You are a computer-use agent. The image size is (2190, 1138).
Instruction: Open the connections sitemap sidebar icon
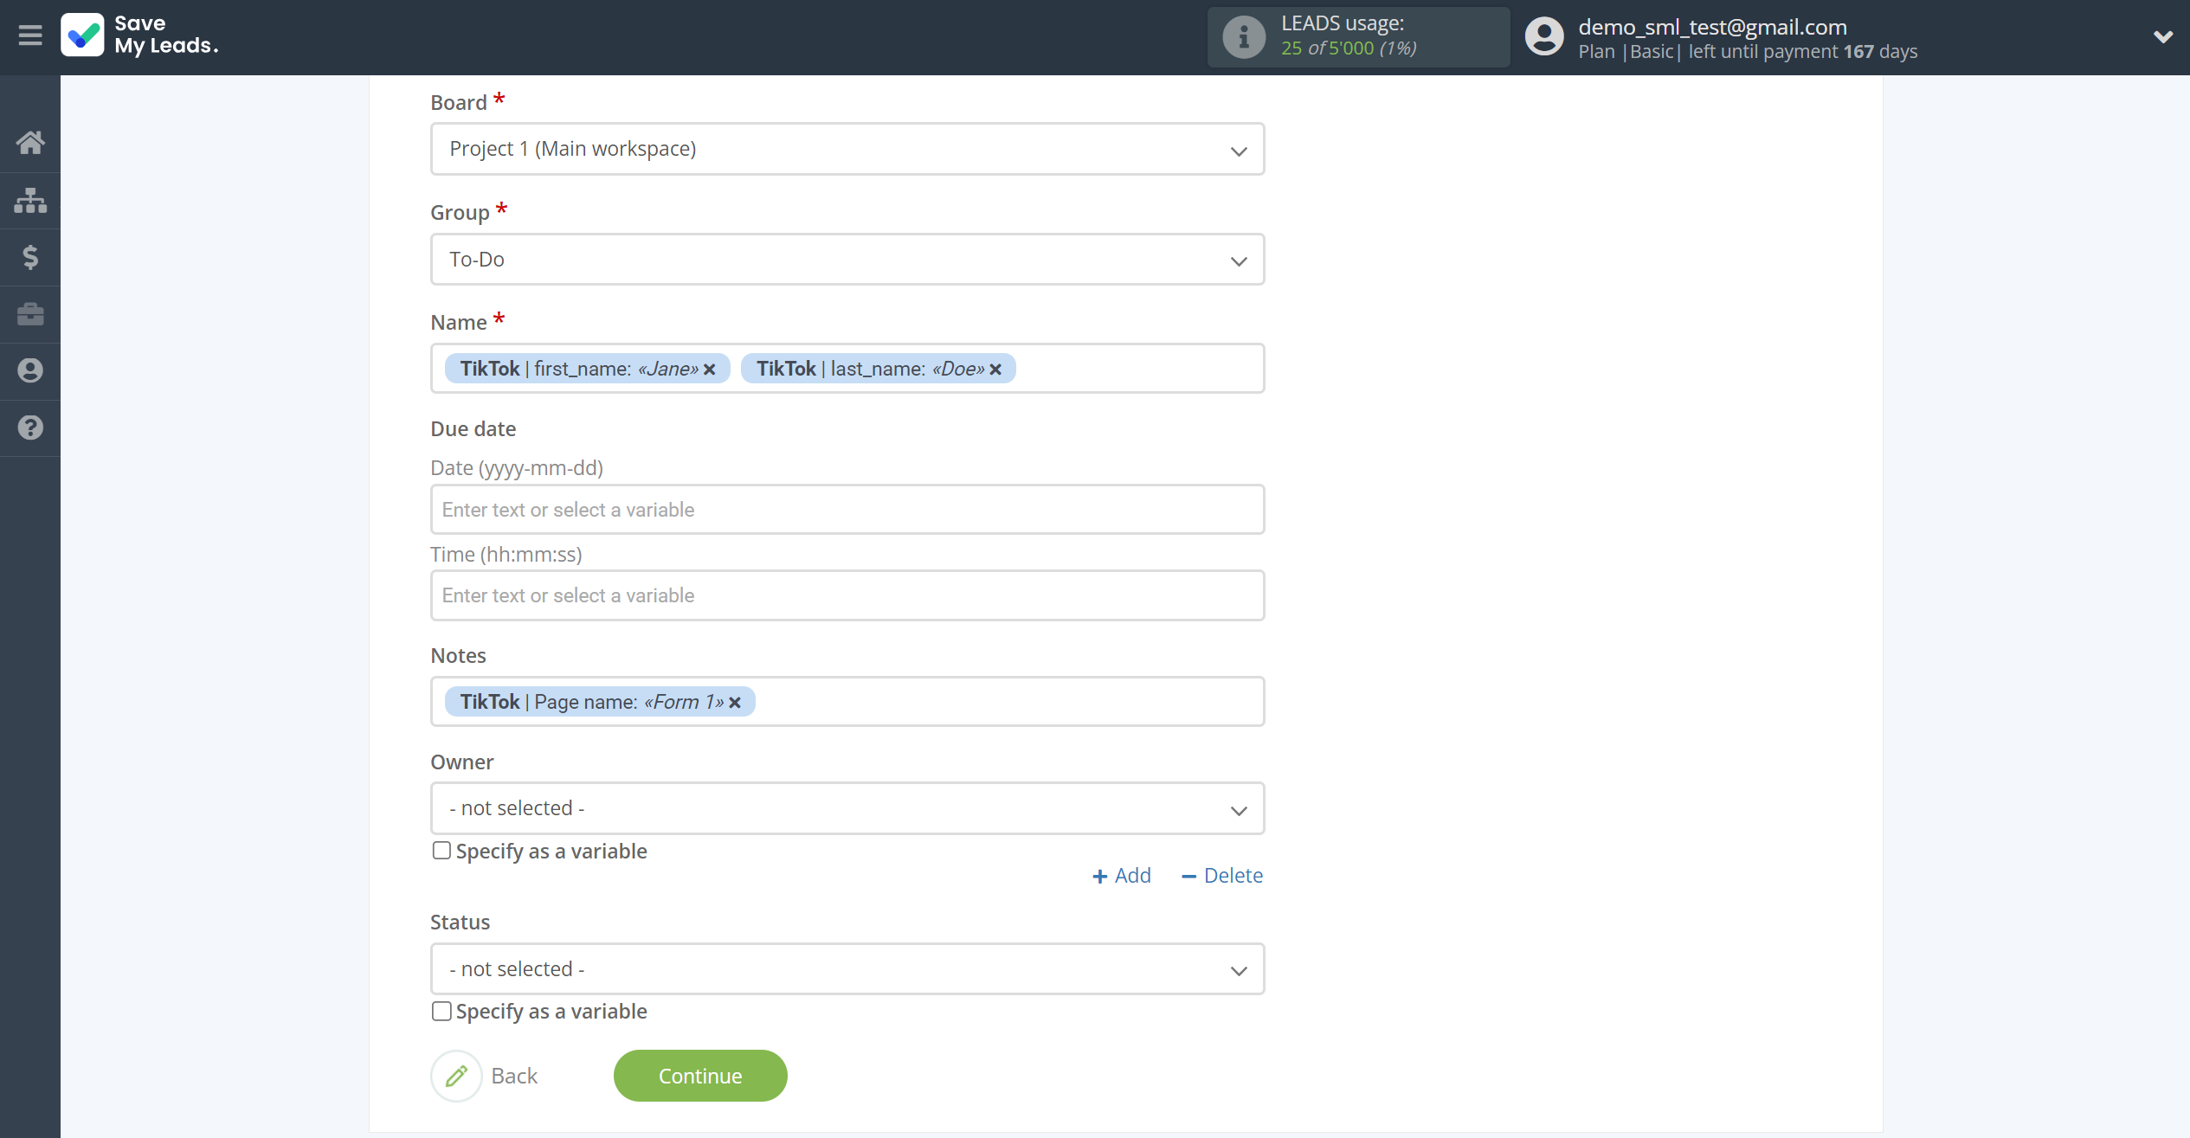pyautogui.click(x=30, y=200)
